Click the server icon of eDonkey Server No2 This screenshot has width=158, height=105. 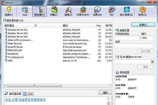tap(6, 33)
